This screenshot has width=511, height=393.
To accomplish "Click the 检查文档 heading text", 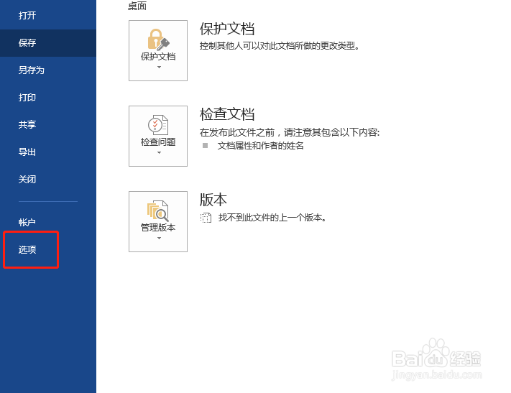I will (x=227, y=114).
